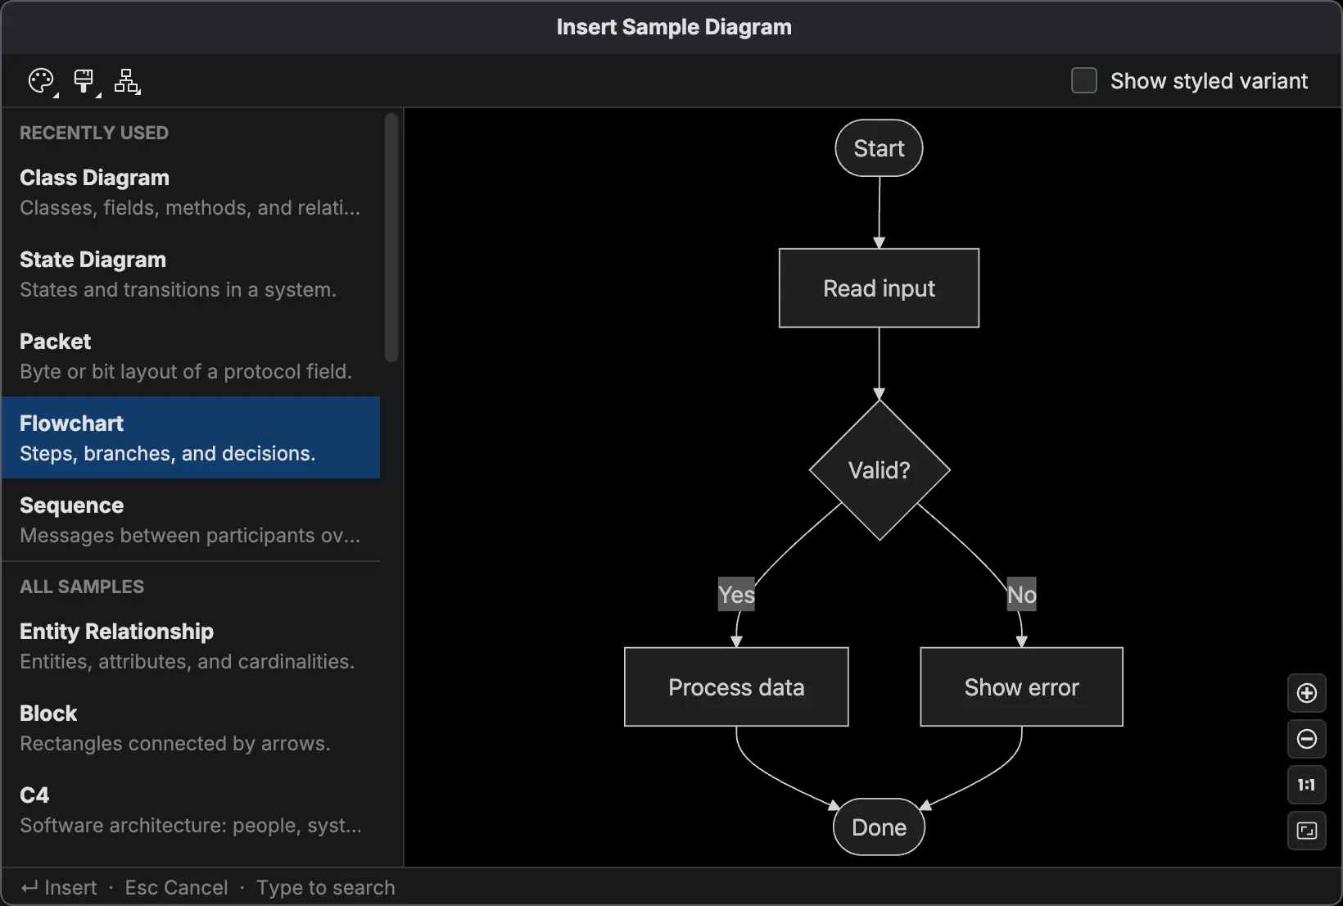Reset preview zoom to 1:1

tap(1306, 785)
